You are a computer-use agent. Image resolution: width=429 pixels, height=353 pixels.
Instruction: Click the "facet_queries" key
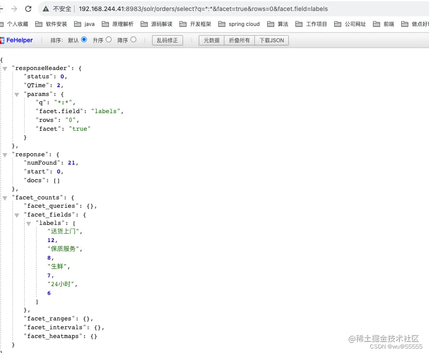pyautogui.click(x=51, y=206)
